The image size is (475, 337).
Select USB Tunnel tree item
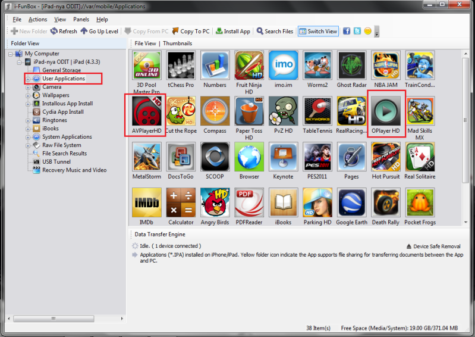56,162
